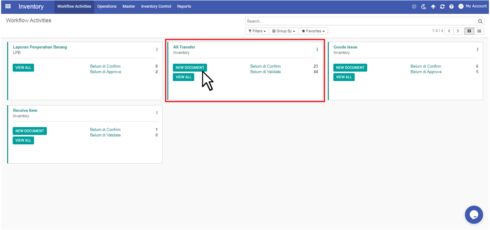Image resolution: width=490 pixels, height=230 pixels.
Task: Click View All in Goods Issue card
Action: coord(344,77)
